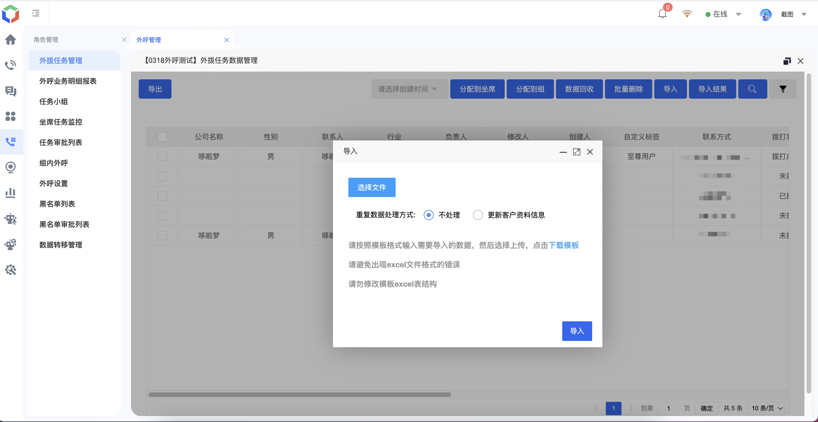The height and width of the screenshot is (422, 818).
Task: Open the robot with chat bubble sidebar icon
Action: point(11,244)
